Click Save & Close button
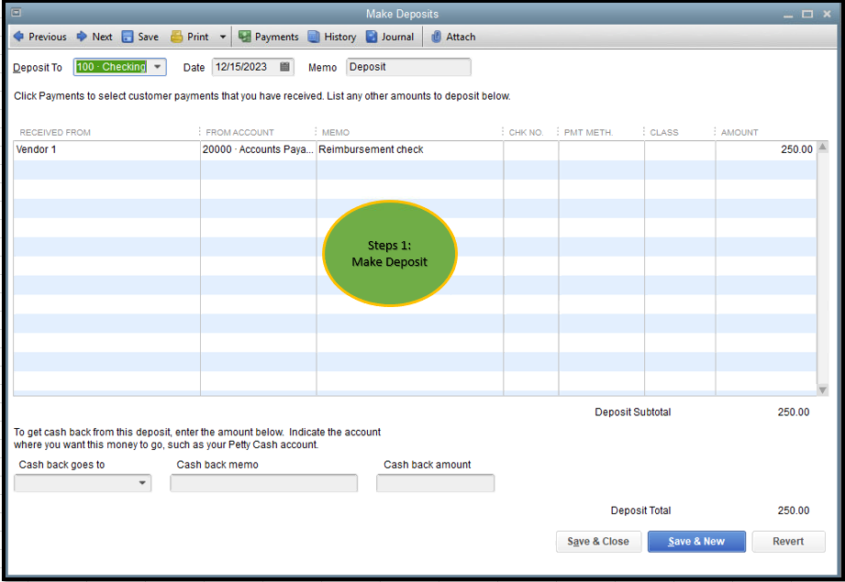 (598, 542)
